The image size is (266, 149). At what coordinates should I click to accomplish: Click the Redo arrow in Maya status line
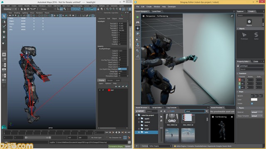point(34,9)
